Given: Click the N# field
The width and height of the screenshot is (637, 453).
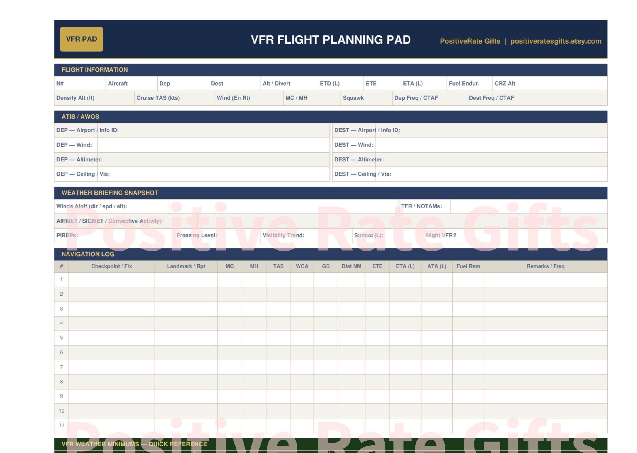Looking at the screenshot, I should click(80, 84).
